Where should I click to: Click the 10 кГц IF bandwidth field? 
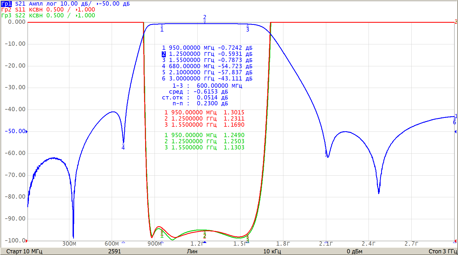click(272, 251)
